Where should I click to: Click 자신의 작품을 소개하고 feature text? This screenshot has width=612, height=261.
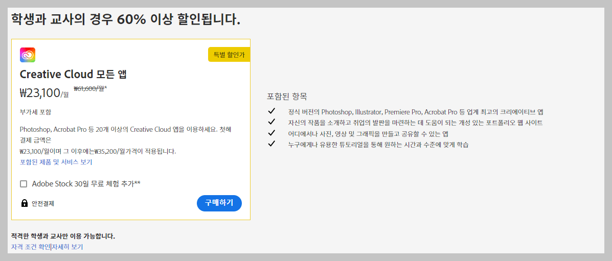point(415,123)
